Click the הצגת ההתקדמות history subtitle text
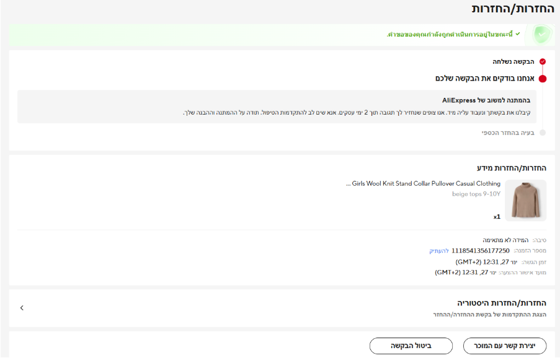This screenshot has height=358, width=560. tap(489, 315)
